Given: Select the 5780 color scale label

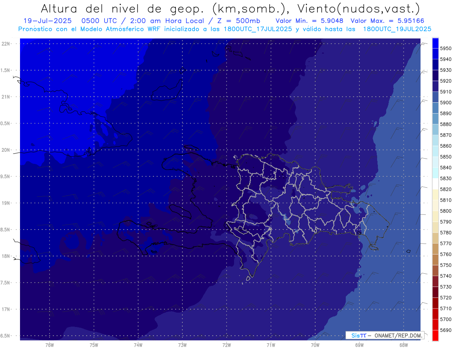Looking at the screenshot, I should click(x=446, y=233).
